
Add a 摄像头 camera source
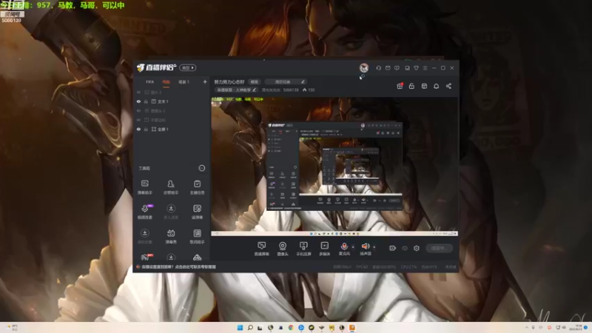tap(283, 249)
